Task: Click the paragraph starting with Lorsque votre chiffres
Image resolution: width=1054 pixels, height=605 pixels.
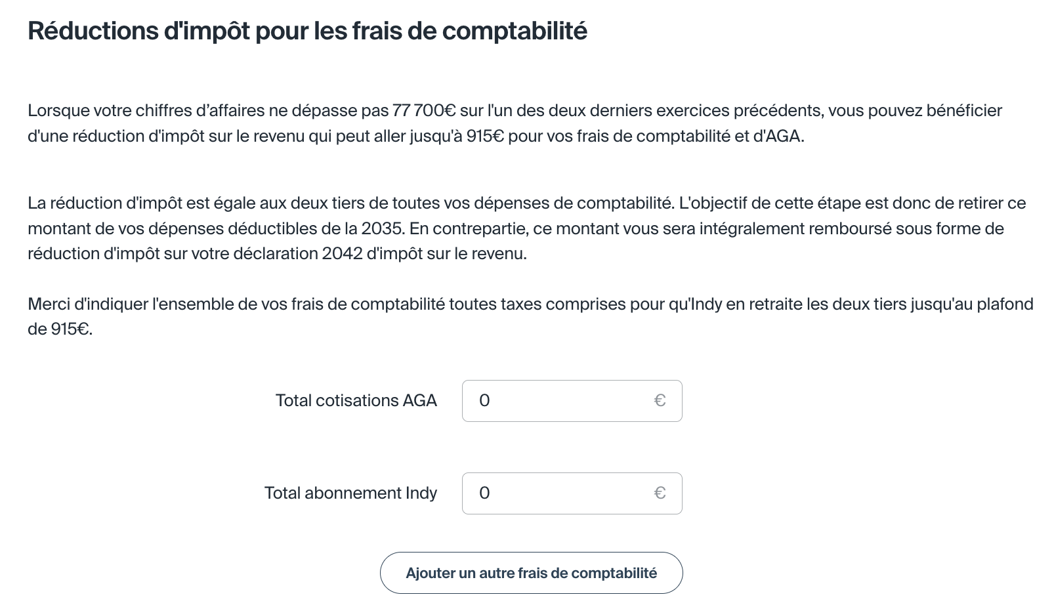Action: 515,123
